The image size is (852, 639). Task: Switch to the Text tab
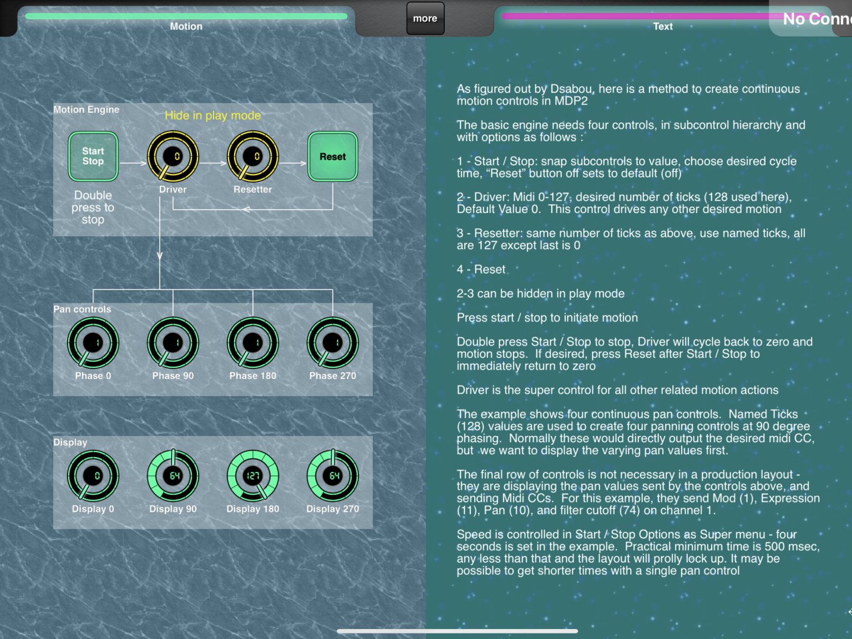coord(662,21)
